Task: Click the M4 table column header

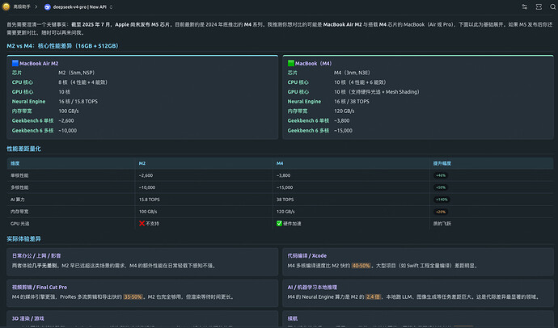Action: coord(280,163)
